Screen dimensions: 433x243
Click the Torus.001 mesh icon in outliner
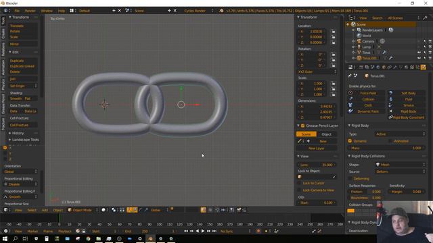pos(359,58)
